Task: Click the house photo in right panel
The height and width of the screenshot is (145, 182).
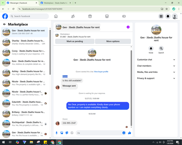Action: (x=156, y=30)
